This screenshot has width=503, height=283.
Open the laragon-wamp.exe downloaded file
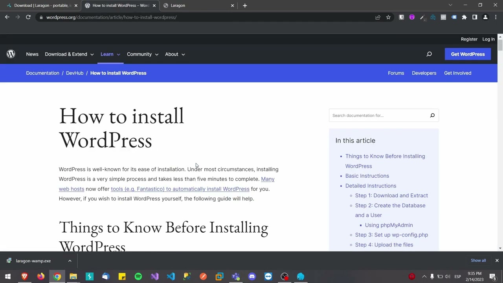click(33, 261)
